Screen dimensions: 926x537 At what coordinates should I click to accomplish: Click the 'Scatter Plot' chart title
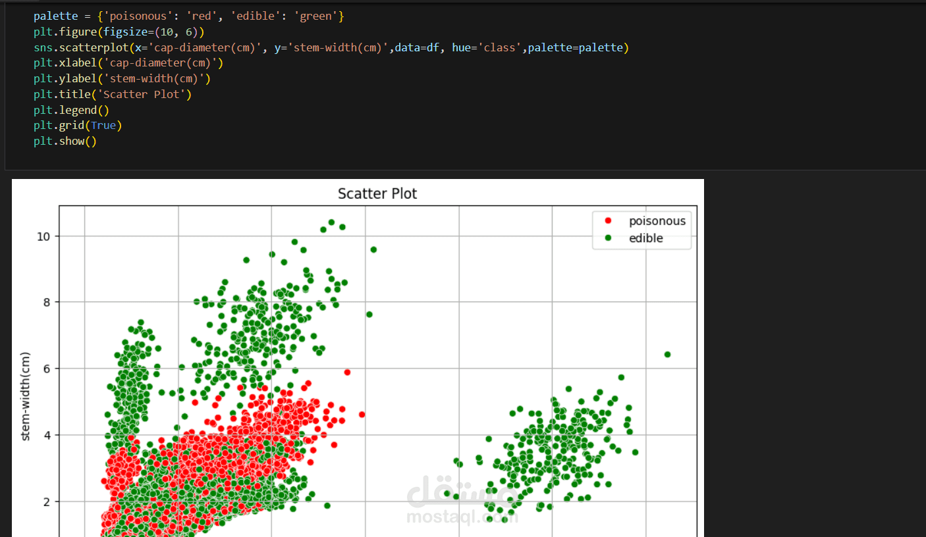pos(377,193)
